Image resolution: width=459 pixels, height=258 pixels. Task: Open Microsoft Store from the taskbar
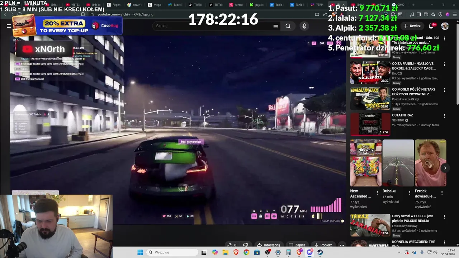[257, 252]
